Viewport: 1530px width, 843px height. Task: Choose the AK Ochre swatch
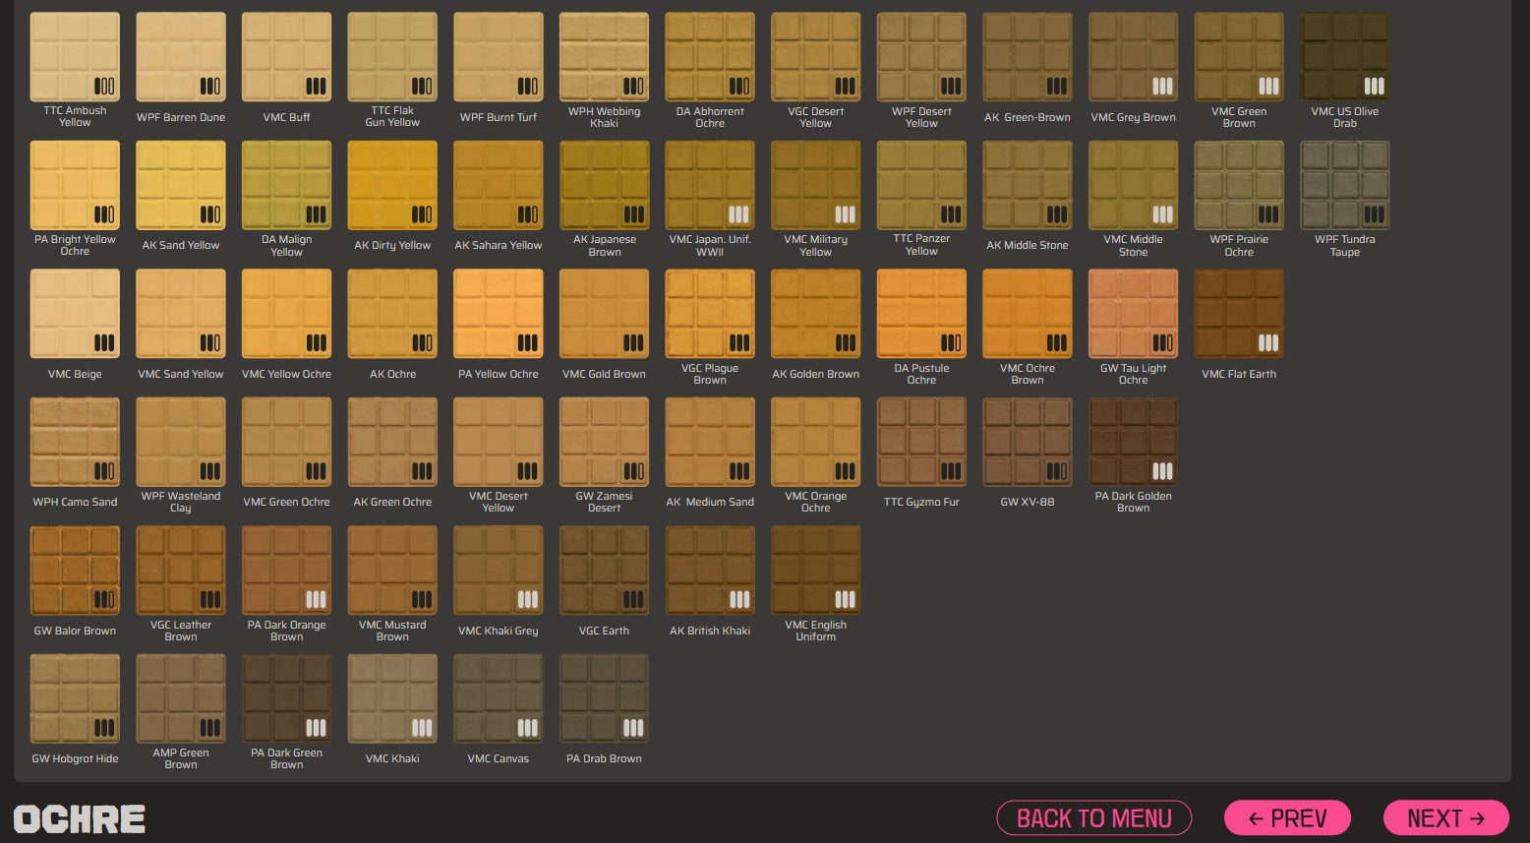point(392,314)
